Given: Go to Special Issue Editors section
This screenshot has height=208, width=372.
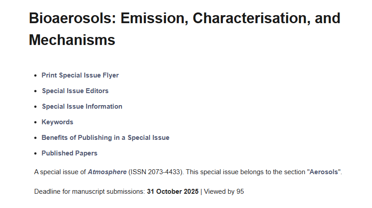Looking at the screenshot, I should tap(75, 91).
